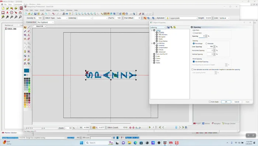Click the Windows Start button
This screenshot has height=146, width=258.
pyautogui.click(x=81, y=143)
